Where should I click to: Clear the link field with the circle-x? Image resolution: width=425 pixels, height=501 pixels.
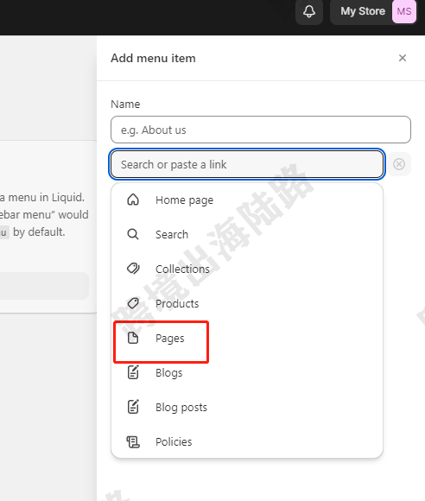[x=399, y=164]
